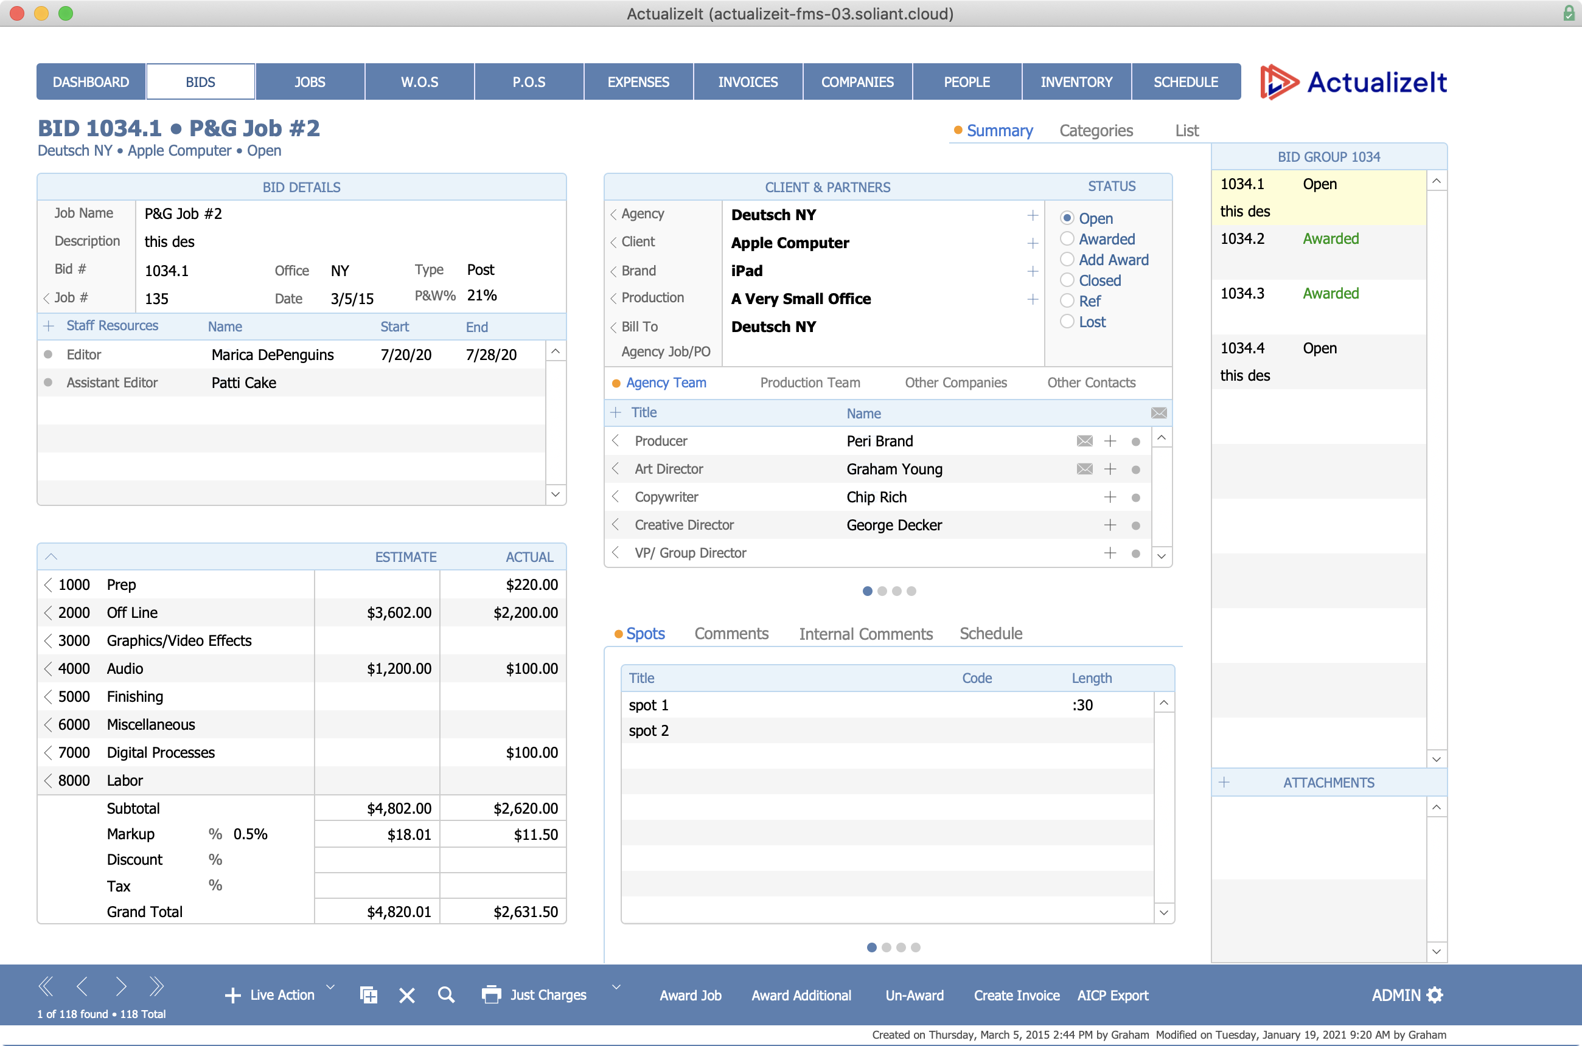The width and height of the screenshot is (1582, 1046).
Task: Open 4000 Audio category chevron
Action: [x=48, y=669]
